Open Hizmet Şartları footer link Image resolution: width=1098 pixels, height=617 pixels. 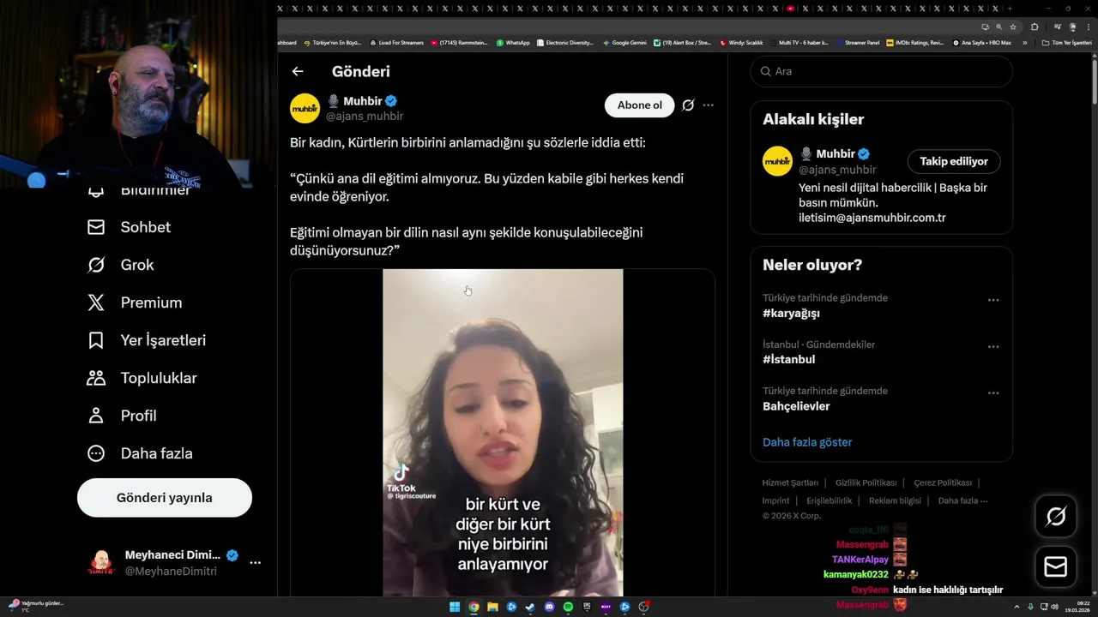coord(790,482)
